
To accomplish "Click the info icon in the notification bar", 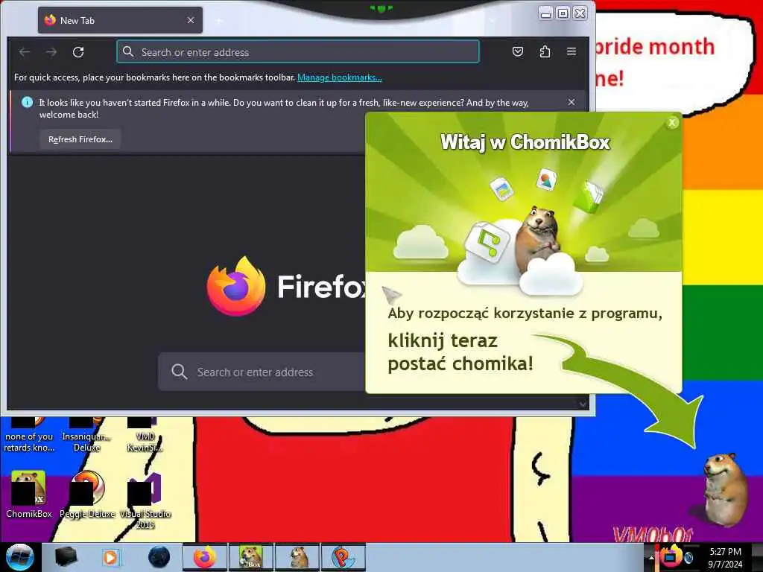I will click(x=28, y=102).
